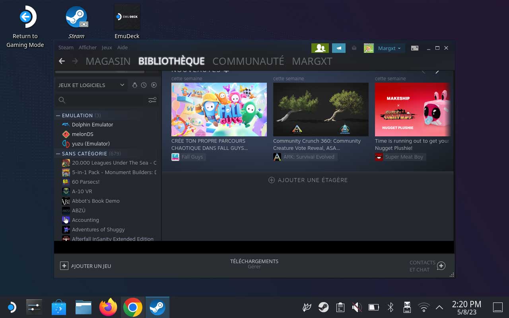Click the plus icon for Contacts et Chat
The width and height of the screenshot is (509, 318).
click(x=441, y=266)
